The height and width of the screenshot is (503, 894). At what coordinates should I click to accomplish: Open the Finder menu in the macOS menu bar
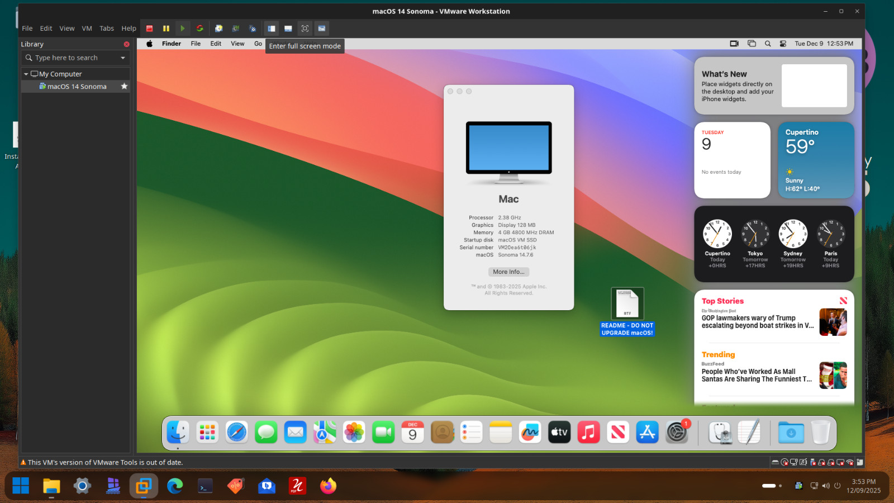[x=172, y=44]
